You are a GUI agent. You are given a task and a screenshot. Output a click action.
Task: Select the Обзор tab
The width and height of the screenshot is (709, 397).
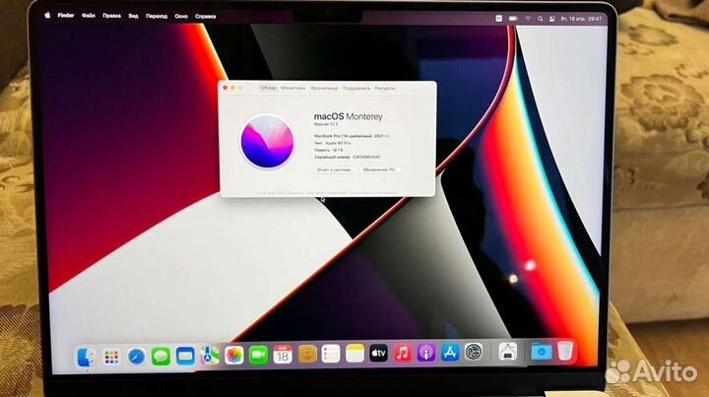268,88
